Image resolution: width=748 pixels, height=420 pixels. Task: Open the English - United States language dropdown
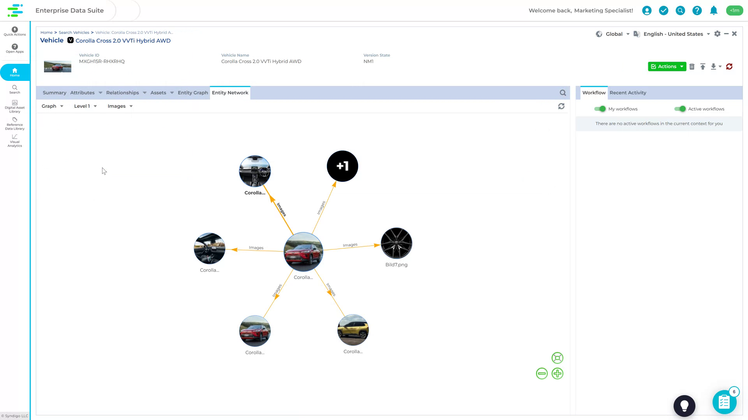tap(673, 34)
